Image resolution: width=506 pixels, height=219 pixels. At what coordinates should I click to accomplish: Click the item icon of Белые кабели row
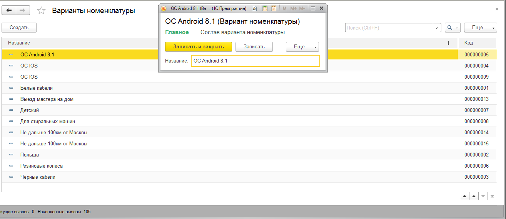tap(11, 88)
